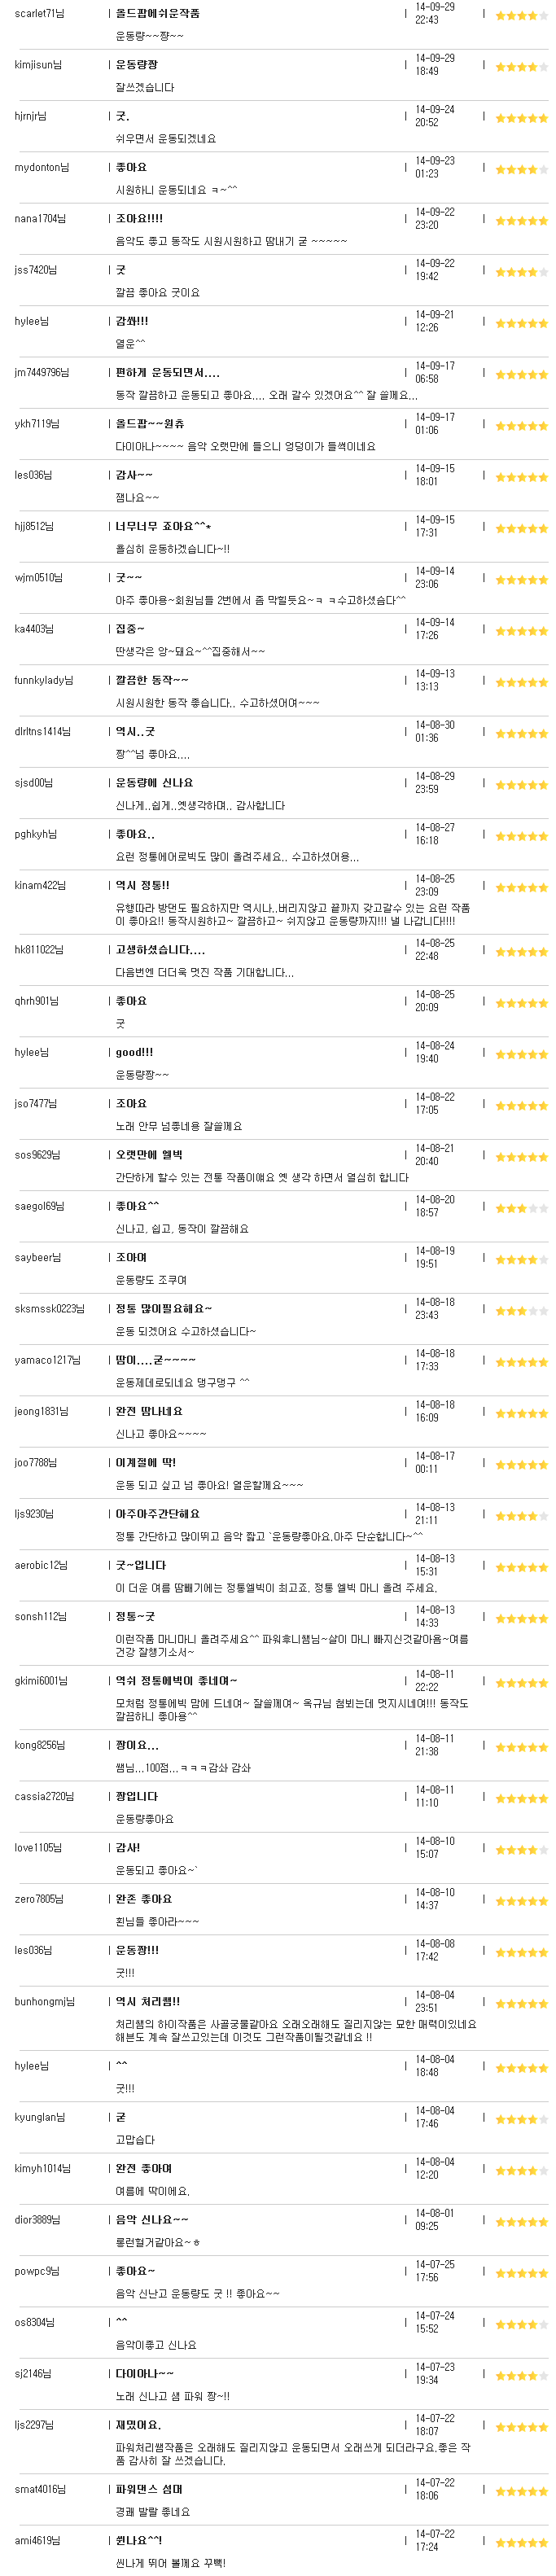Open the review titled '올드팝에쉬운작품'

[x=158, y=13]
